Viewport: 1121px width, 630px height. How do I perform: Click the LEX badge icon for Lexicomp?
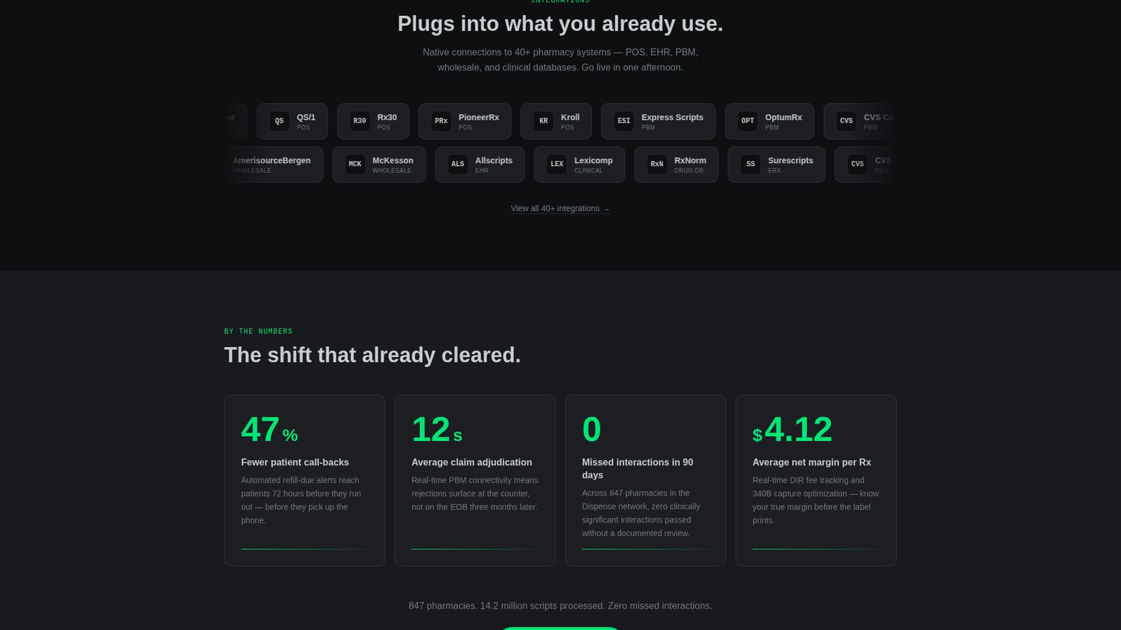(x=557, y=164)
